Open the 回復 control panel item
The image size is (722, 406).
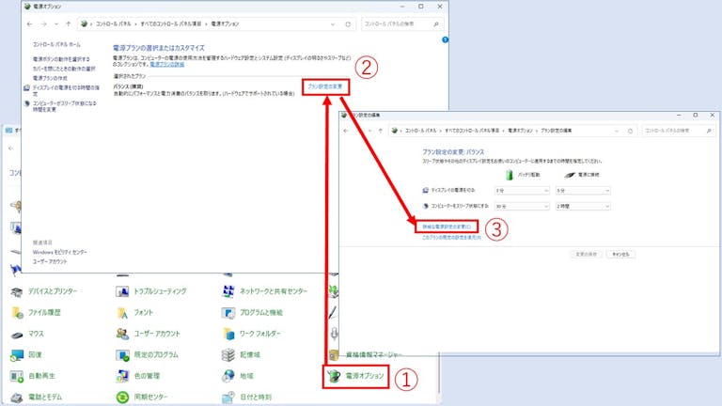(26, 355)
